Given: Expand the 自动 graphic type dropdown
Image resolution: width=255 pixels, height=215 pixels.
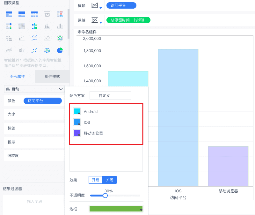Looking at the screenshot, I should tap(34, 89).
